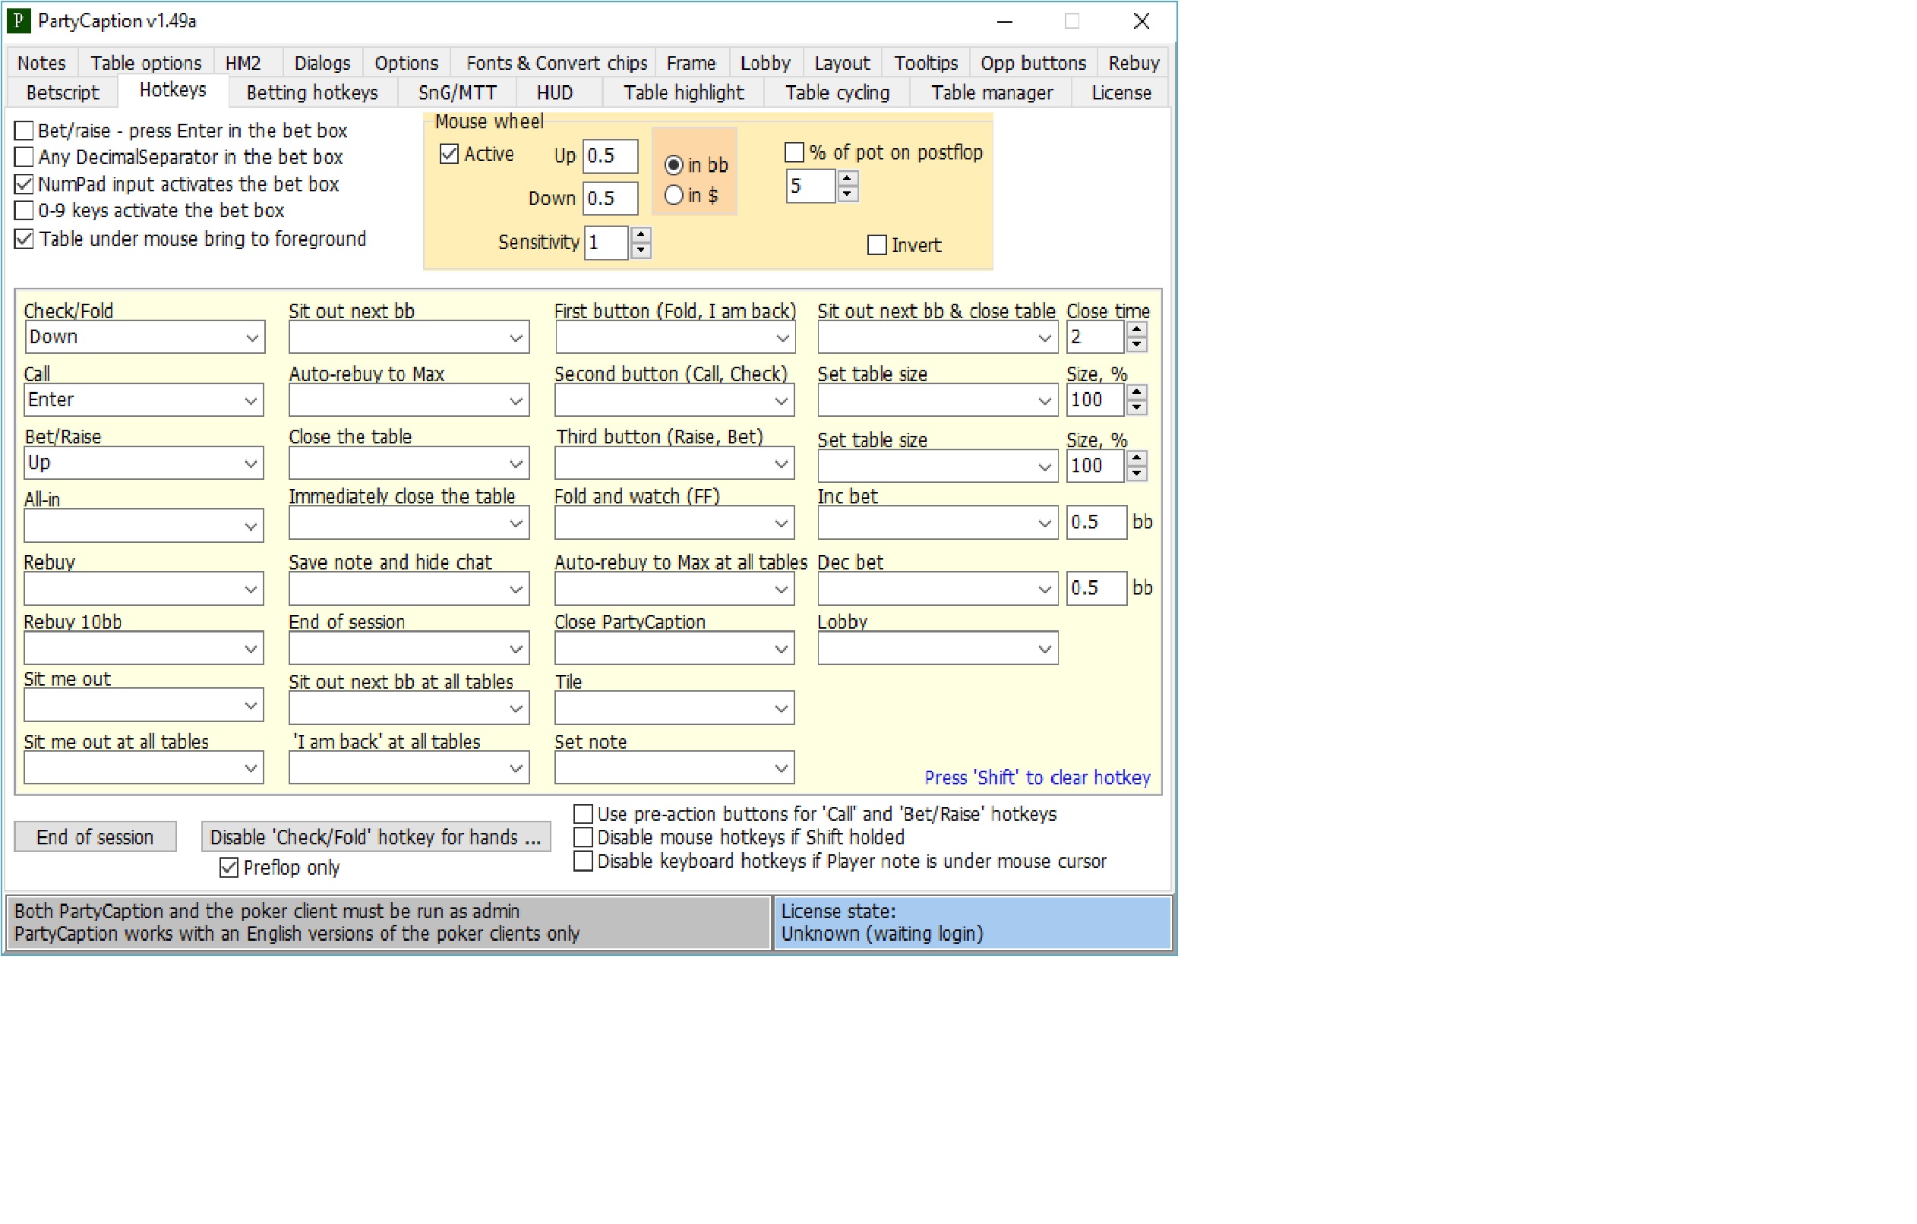Click the Inc bet bb amount field
This screenshot has width=1917, height=1224.
(1096, 523)
